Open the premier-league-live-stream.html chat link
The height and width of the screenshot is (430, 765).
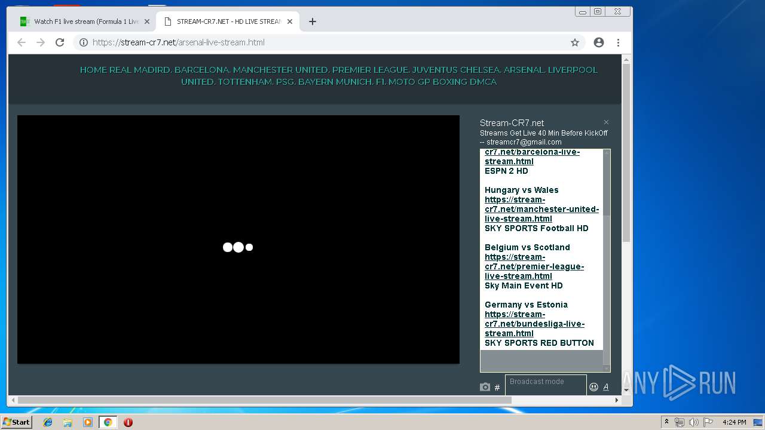pos(534,266)
